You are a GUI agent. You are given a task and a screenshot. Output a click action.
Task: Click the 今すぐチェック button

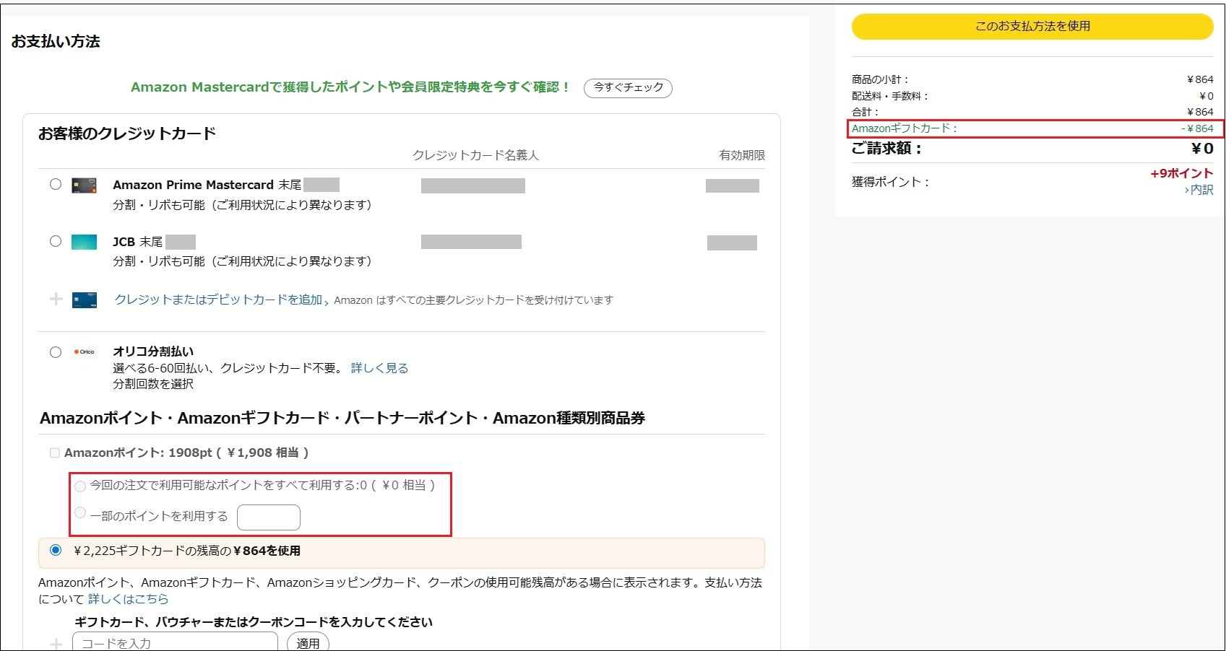[x=628, y=87]
